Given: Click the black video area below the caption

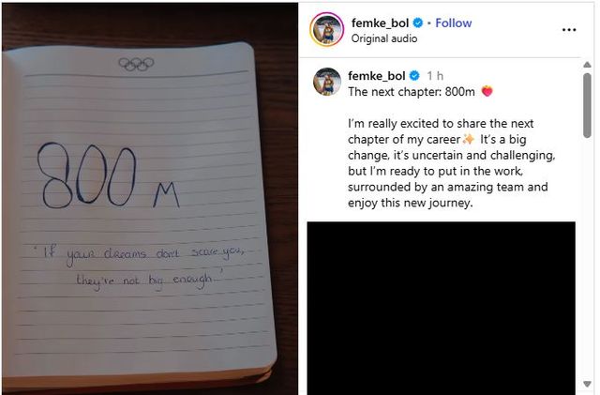Looking at the screenshot, I should pos(441,308).
